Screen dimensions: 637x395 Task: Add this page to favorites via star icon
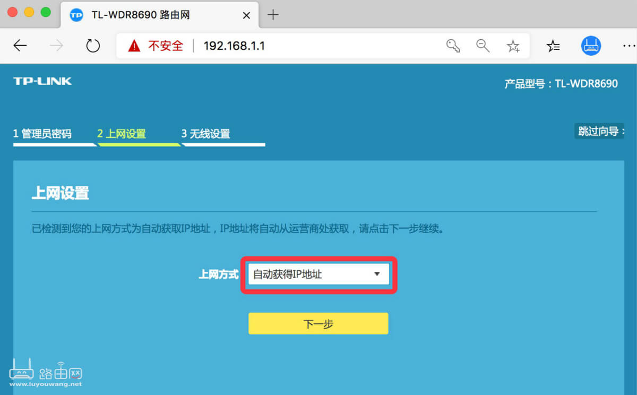tap(513, 46)
